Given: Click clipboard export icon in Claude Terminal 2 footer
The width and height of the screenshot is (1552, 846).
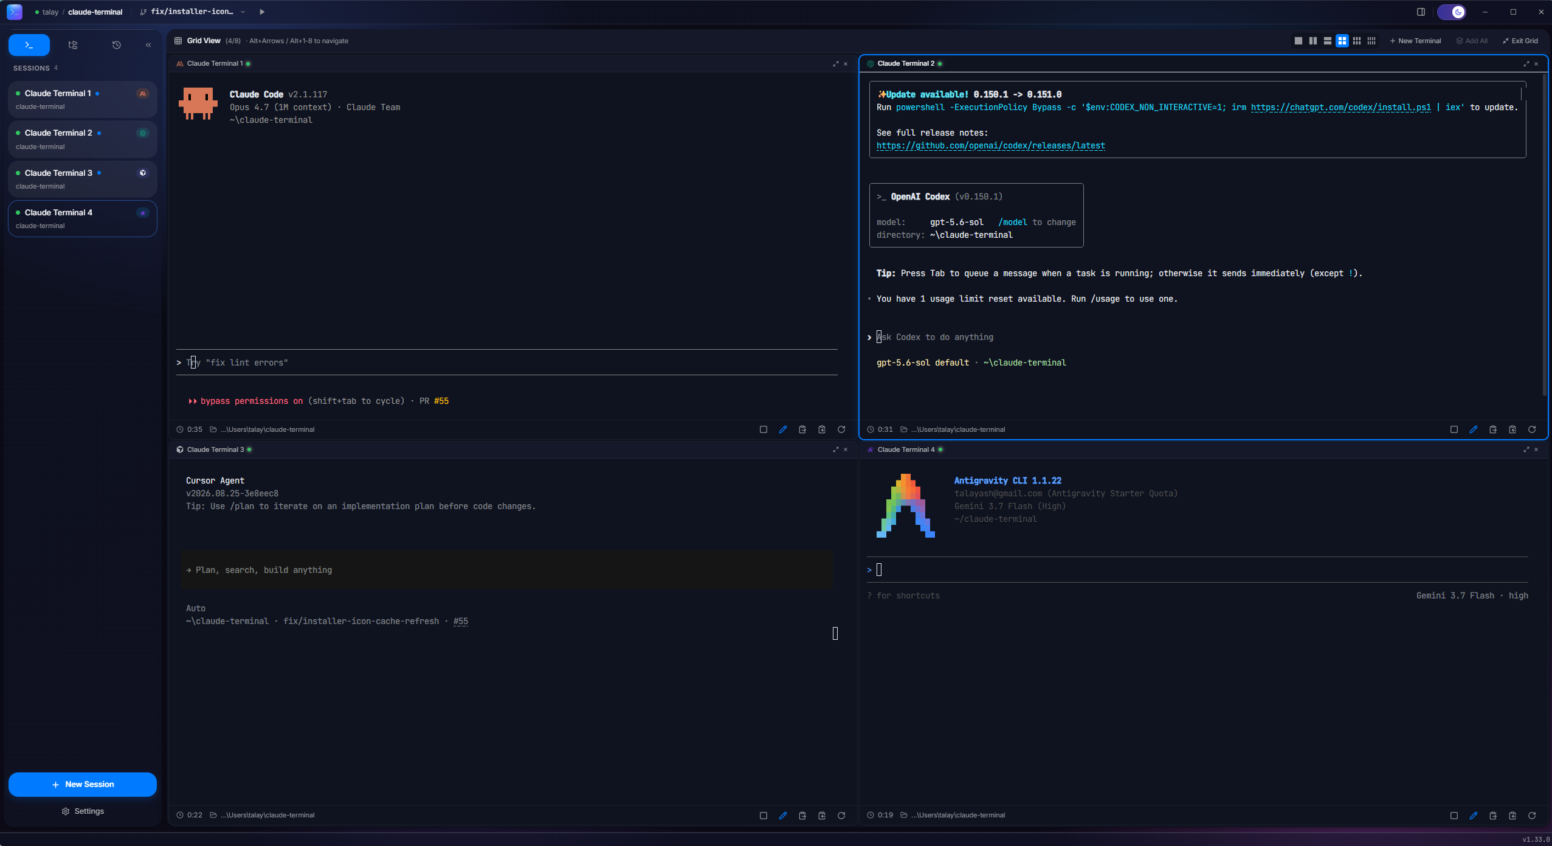Looking at the screenshot, I should pyautogui.click(x=1493, y=429).
